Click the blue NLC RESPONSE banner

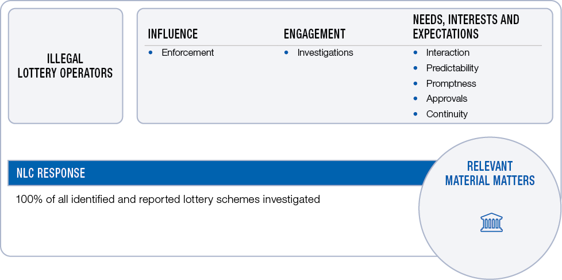pyautogui.click(x=218, y=173)
